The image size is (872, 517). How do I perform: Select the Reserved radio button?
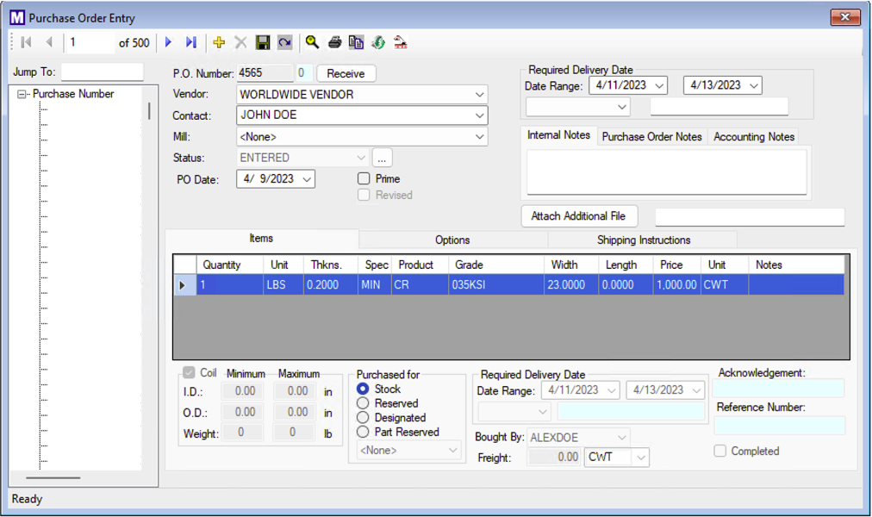click(363, 403)
